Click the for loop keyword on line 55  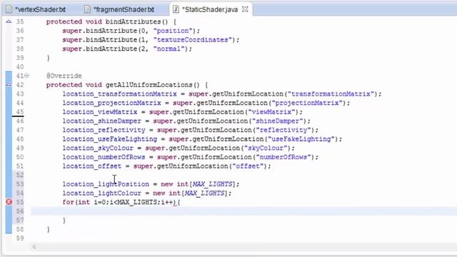tap(69, 202)
